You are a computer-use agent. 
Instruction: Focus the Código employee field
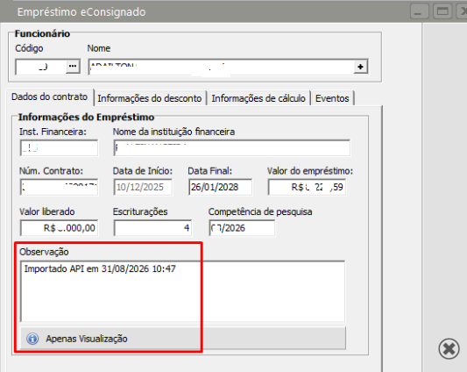[41, 67]
